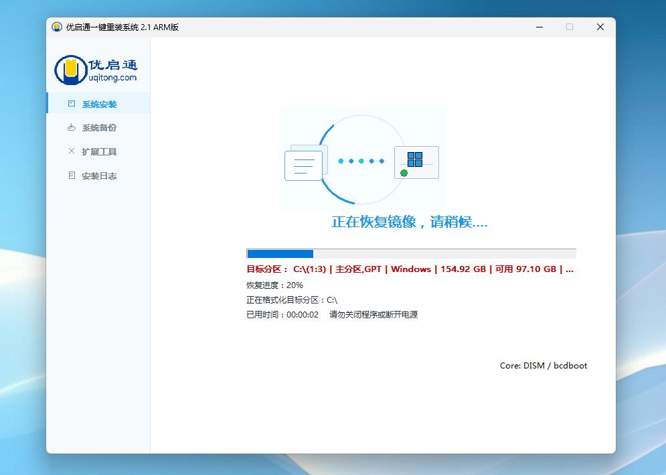The height and width of the screenshot is (475, 666).
Task: Open the 安装日志 sidebar item
Action: tap(98, 176)
